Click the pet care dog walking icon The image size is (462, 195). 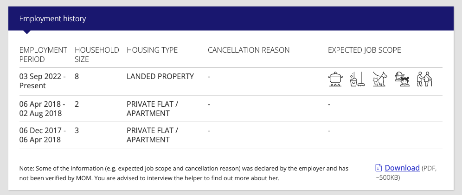379,79
